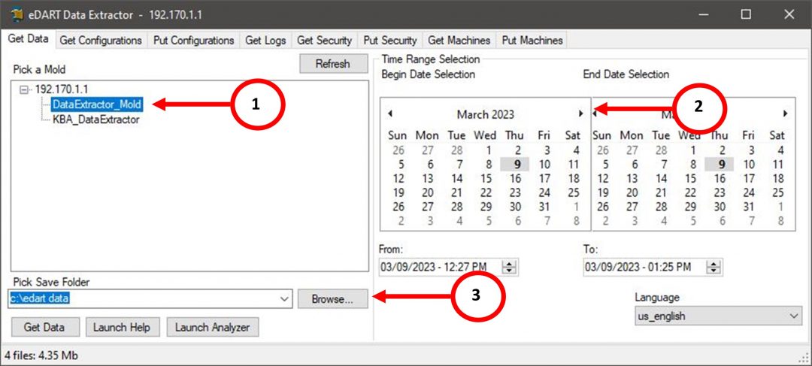
Task: Select the DataExtractor_Mold tree item
Action: tap(96, 104)
